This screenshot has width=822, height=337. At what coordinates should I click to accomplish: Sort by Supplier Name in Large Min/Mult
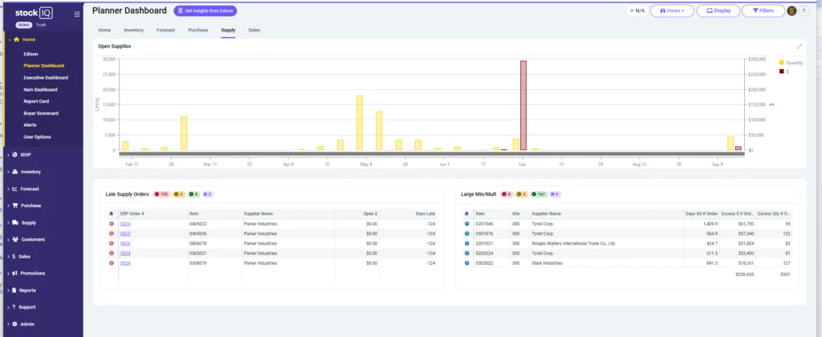[x=546, y=214]
